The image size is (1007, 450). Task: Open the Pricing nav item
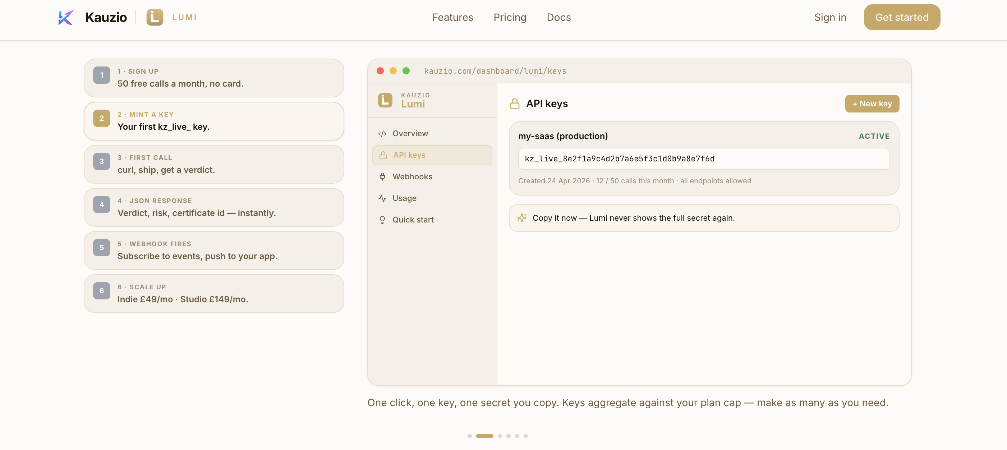[510, 17]
